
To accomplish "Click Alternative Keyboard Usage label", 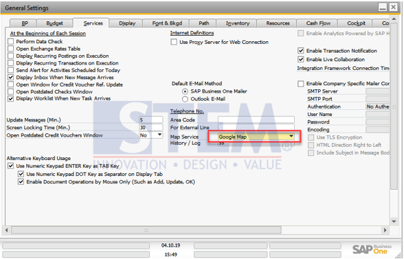I will coord(38,158).
